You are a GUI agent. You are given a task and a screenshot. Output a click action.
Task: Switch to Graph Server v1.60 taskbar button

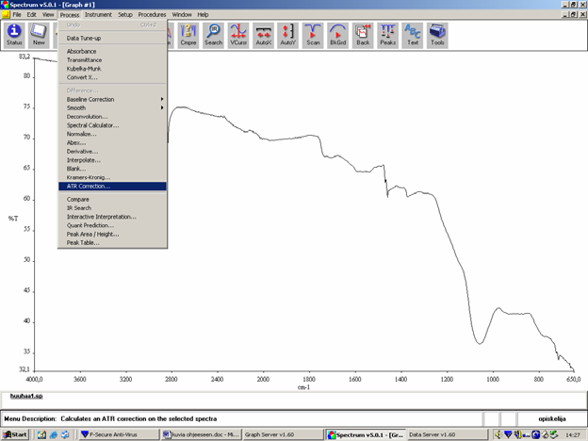pos(283,434)
